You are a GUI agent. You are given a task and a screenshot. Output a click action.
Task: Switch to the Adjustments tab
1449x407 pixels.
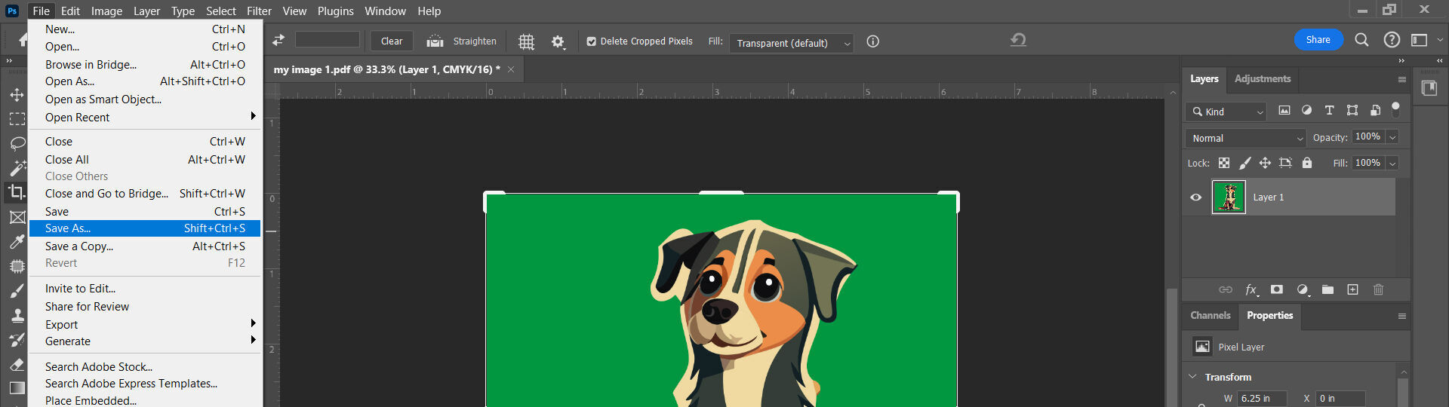coord(1262,78)
